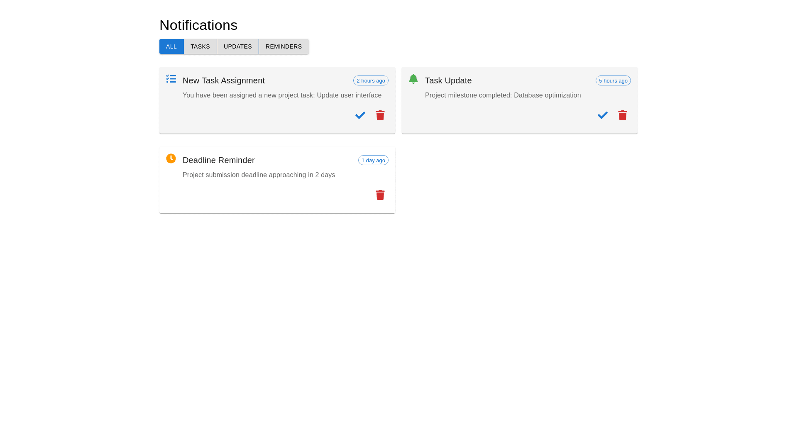Switch filter to Updates

(x=237, y=46)
